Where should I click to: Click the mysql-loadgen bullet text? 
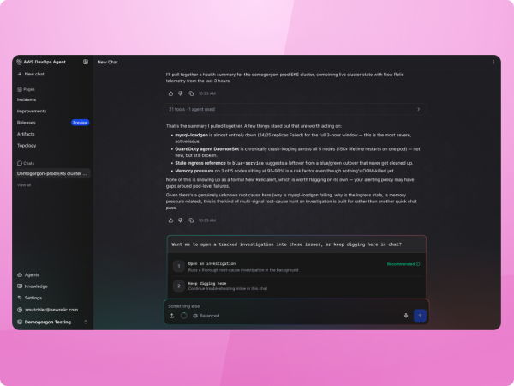point(293,138)
